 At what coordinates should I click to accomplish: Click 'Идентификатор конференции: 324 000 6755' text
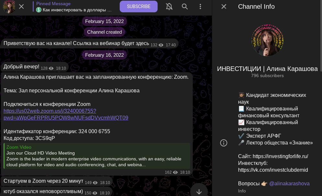tap(57, 131)
